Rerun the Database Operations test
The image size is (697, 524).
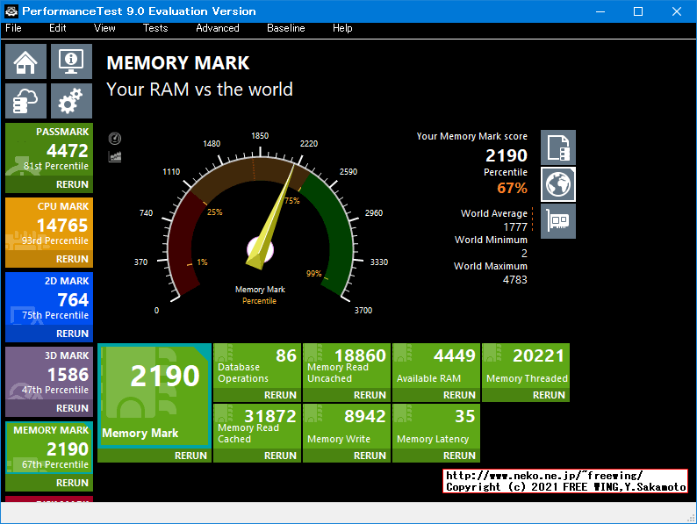coord(280,395)
